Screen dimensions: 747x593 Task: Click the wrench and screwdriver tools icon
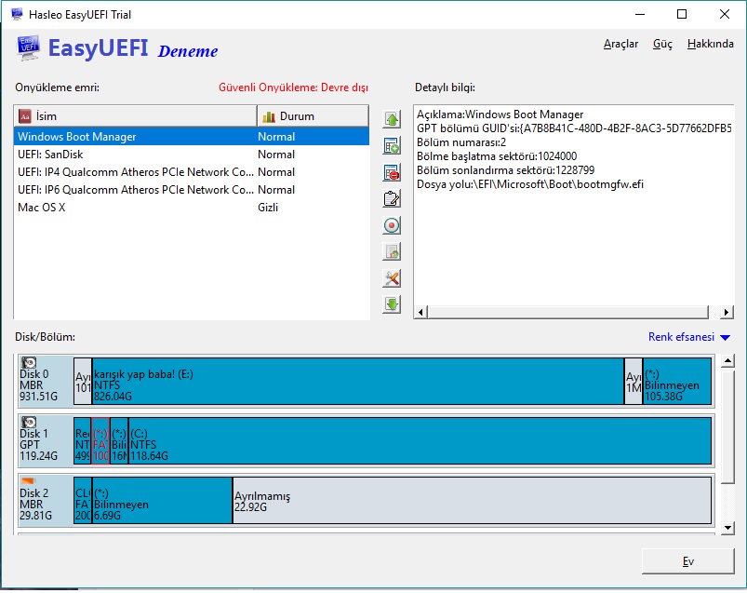click(392, 278)
